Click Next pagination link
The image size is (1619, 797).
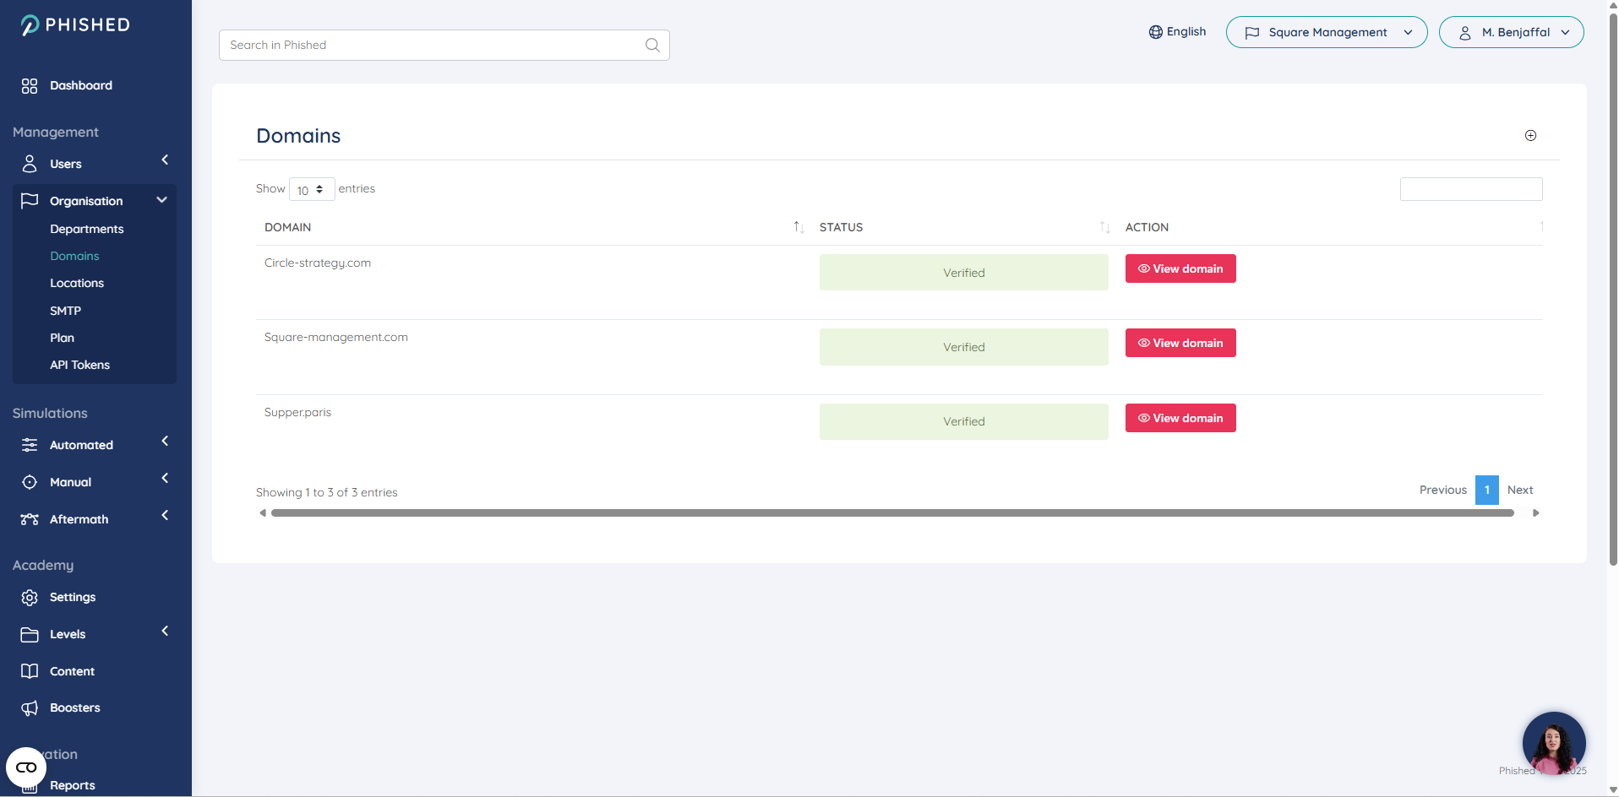point(1519,490)
